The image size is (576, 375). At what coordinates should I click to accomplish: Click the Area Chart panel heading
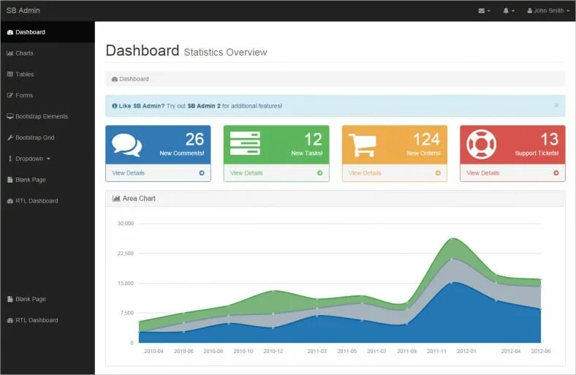[335, 198]
